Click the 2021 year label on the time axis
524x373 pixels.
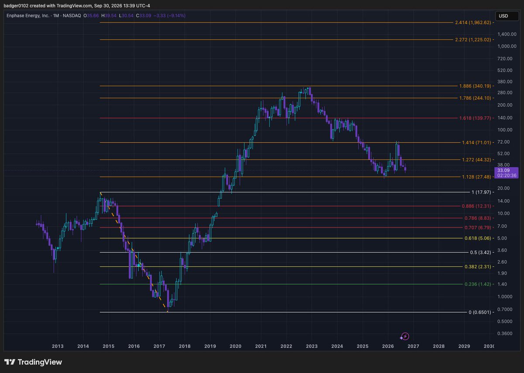click(x=261, y=346)
